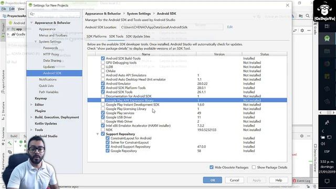Expand Gradle Scripts in project tree
This screenshot has height=189, width=336.
point(8,34)
